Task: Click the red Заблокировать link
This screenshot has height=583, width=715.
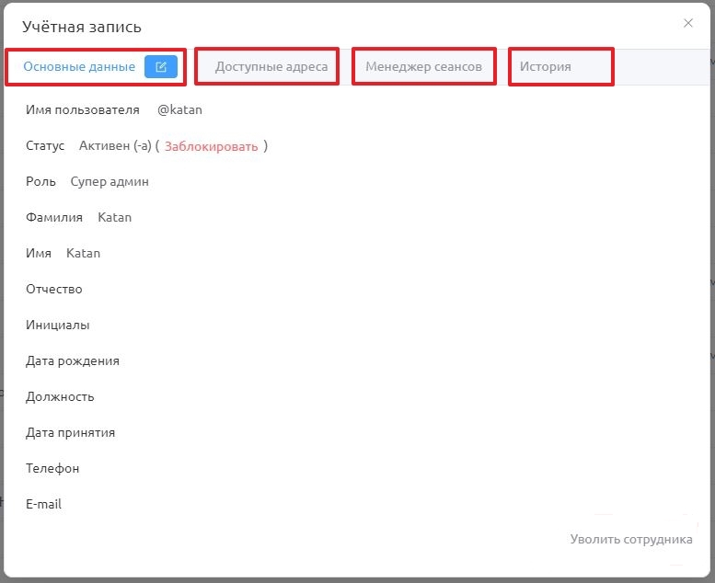Action: [x=211, y=146]
